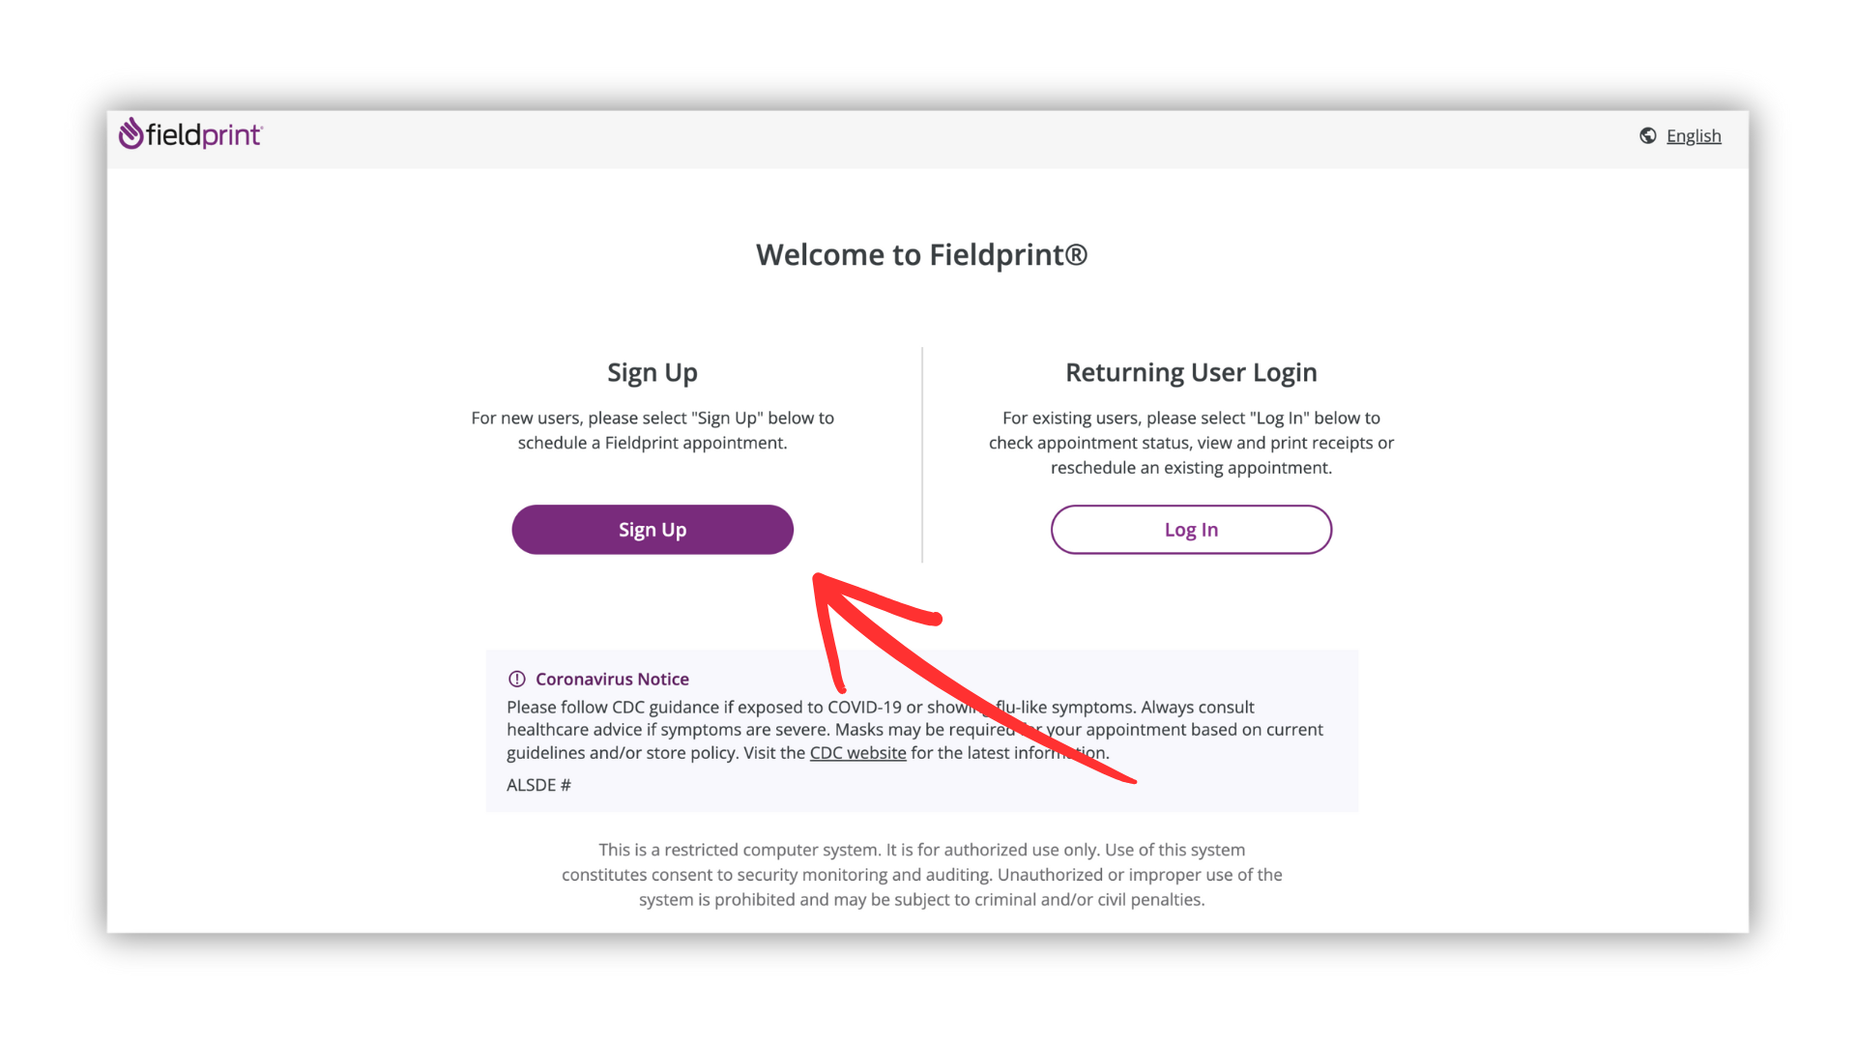Click the new users instruction paragraph

652,430
